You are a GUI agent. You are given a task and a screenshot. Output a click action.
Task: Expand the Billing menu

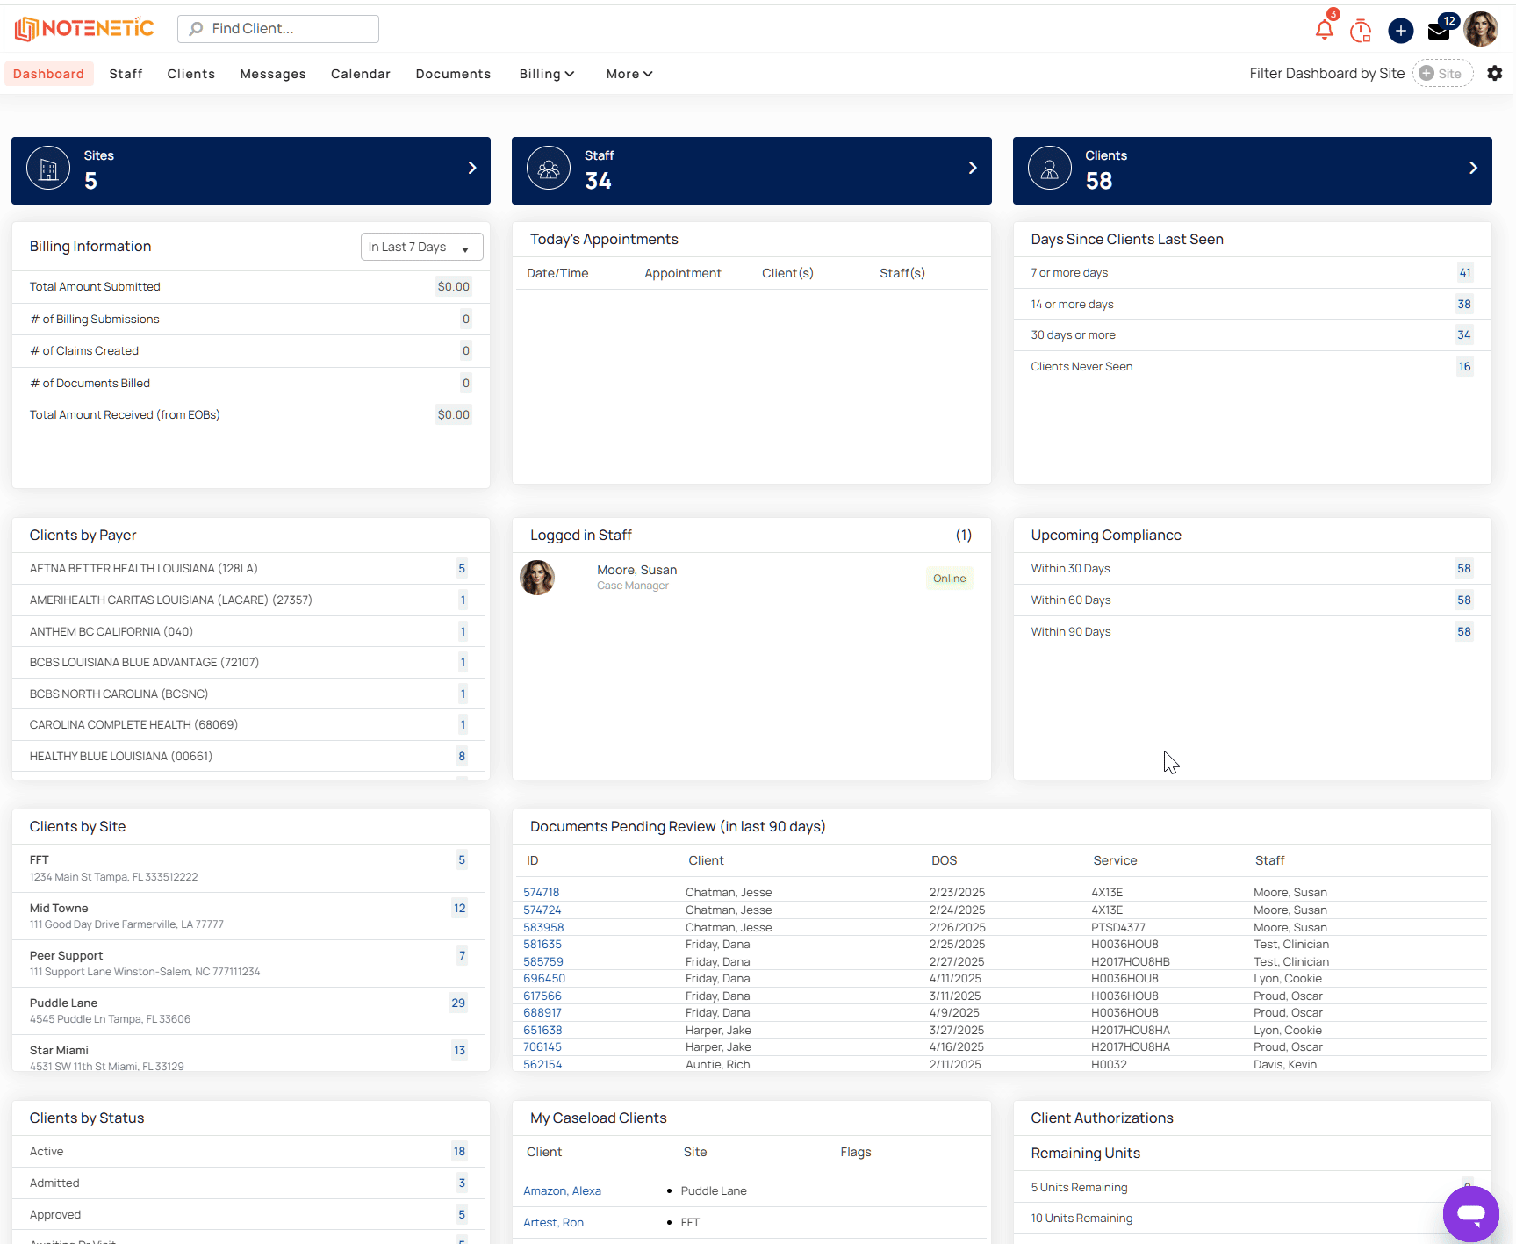click(546, 74)
